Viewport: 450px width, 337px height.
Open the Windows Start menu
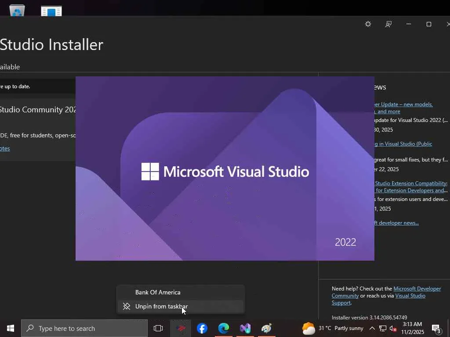tap(11, 328)
